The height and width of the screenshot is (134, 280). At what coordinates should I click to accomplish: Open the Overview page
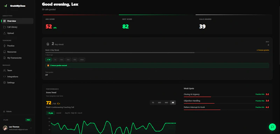pyautogui.click(x=17, y=21)
